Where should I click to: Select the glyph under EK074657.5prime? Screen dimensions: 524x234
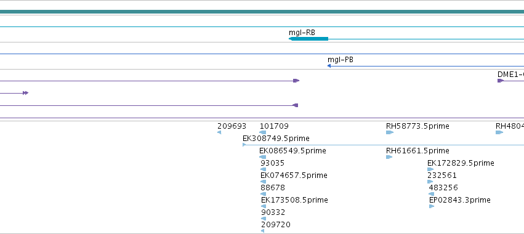[x=263, y=182]
